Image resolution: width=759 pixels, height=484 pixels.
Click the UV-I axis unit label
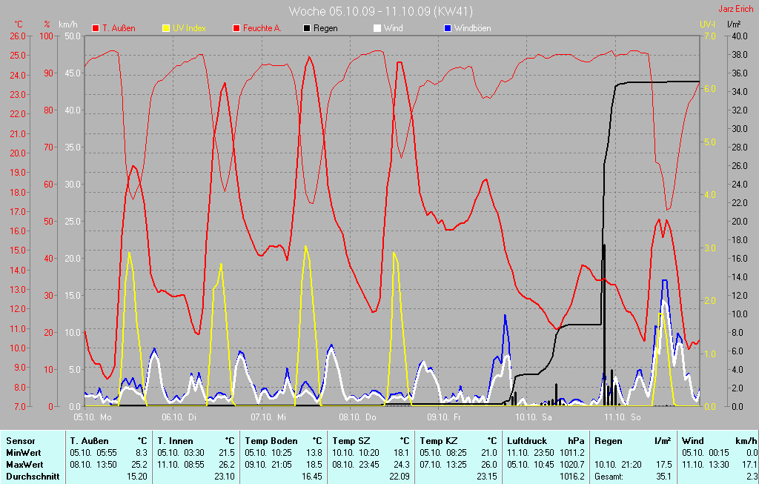tap(707, 24)
